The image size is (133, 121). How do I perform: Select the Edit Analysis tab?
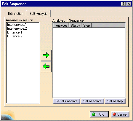click(39, 14)
